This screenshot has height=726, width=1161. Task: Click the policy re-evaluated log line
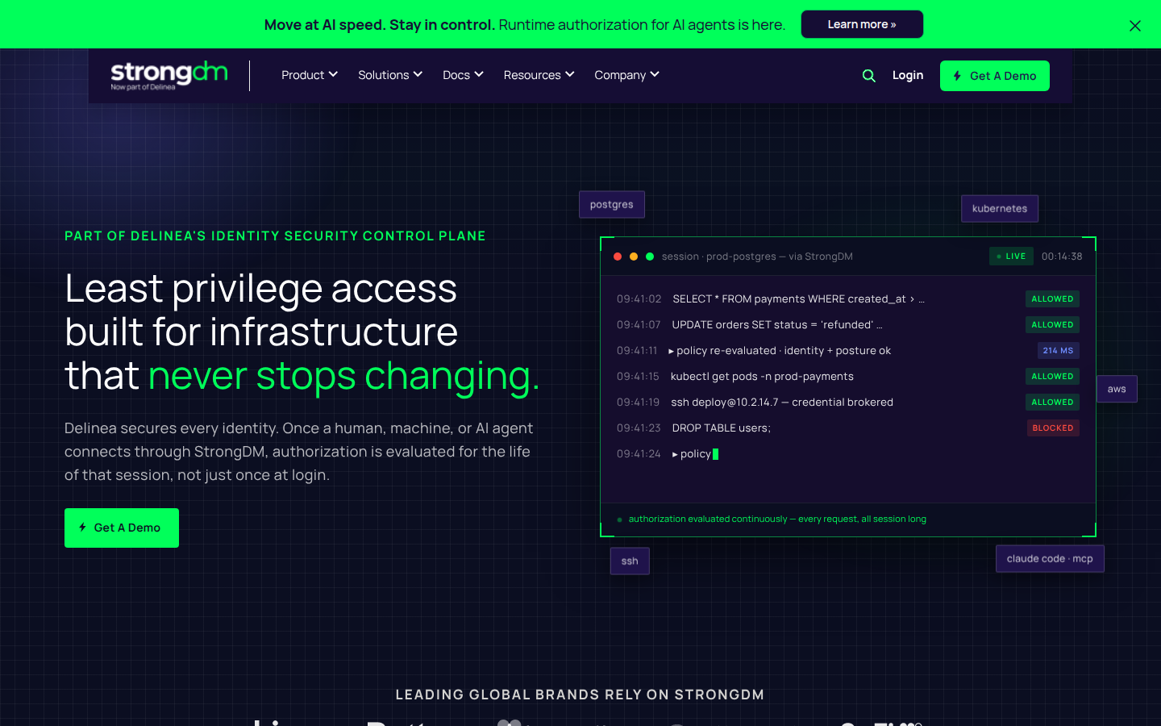click(x=780, y=351)
